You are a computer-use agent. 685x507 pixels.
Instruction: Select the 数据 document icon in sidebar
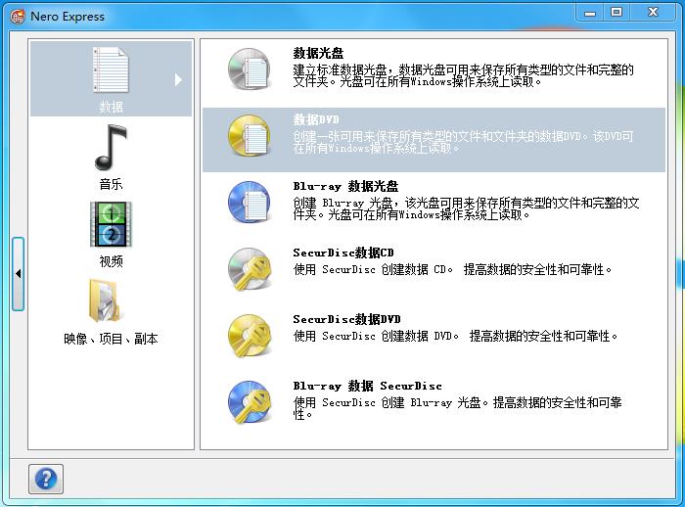pyautogui.click(x=111, y=69)
